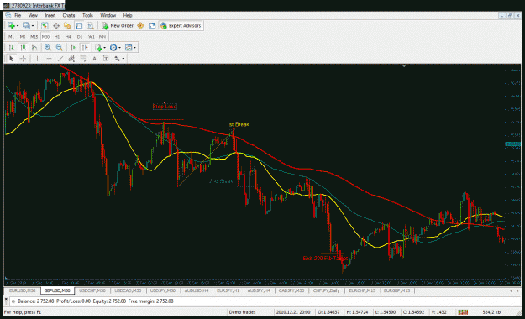525x319 pixels.
Task: Pick the text label tool
Action: tap(106, 59)
